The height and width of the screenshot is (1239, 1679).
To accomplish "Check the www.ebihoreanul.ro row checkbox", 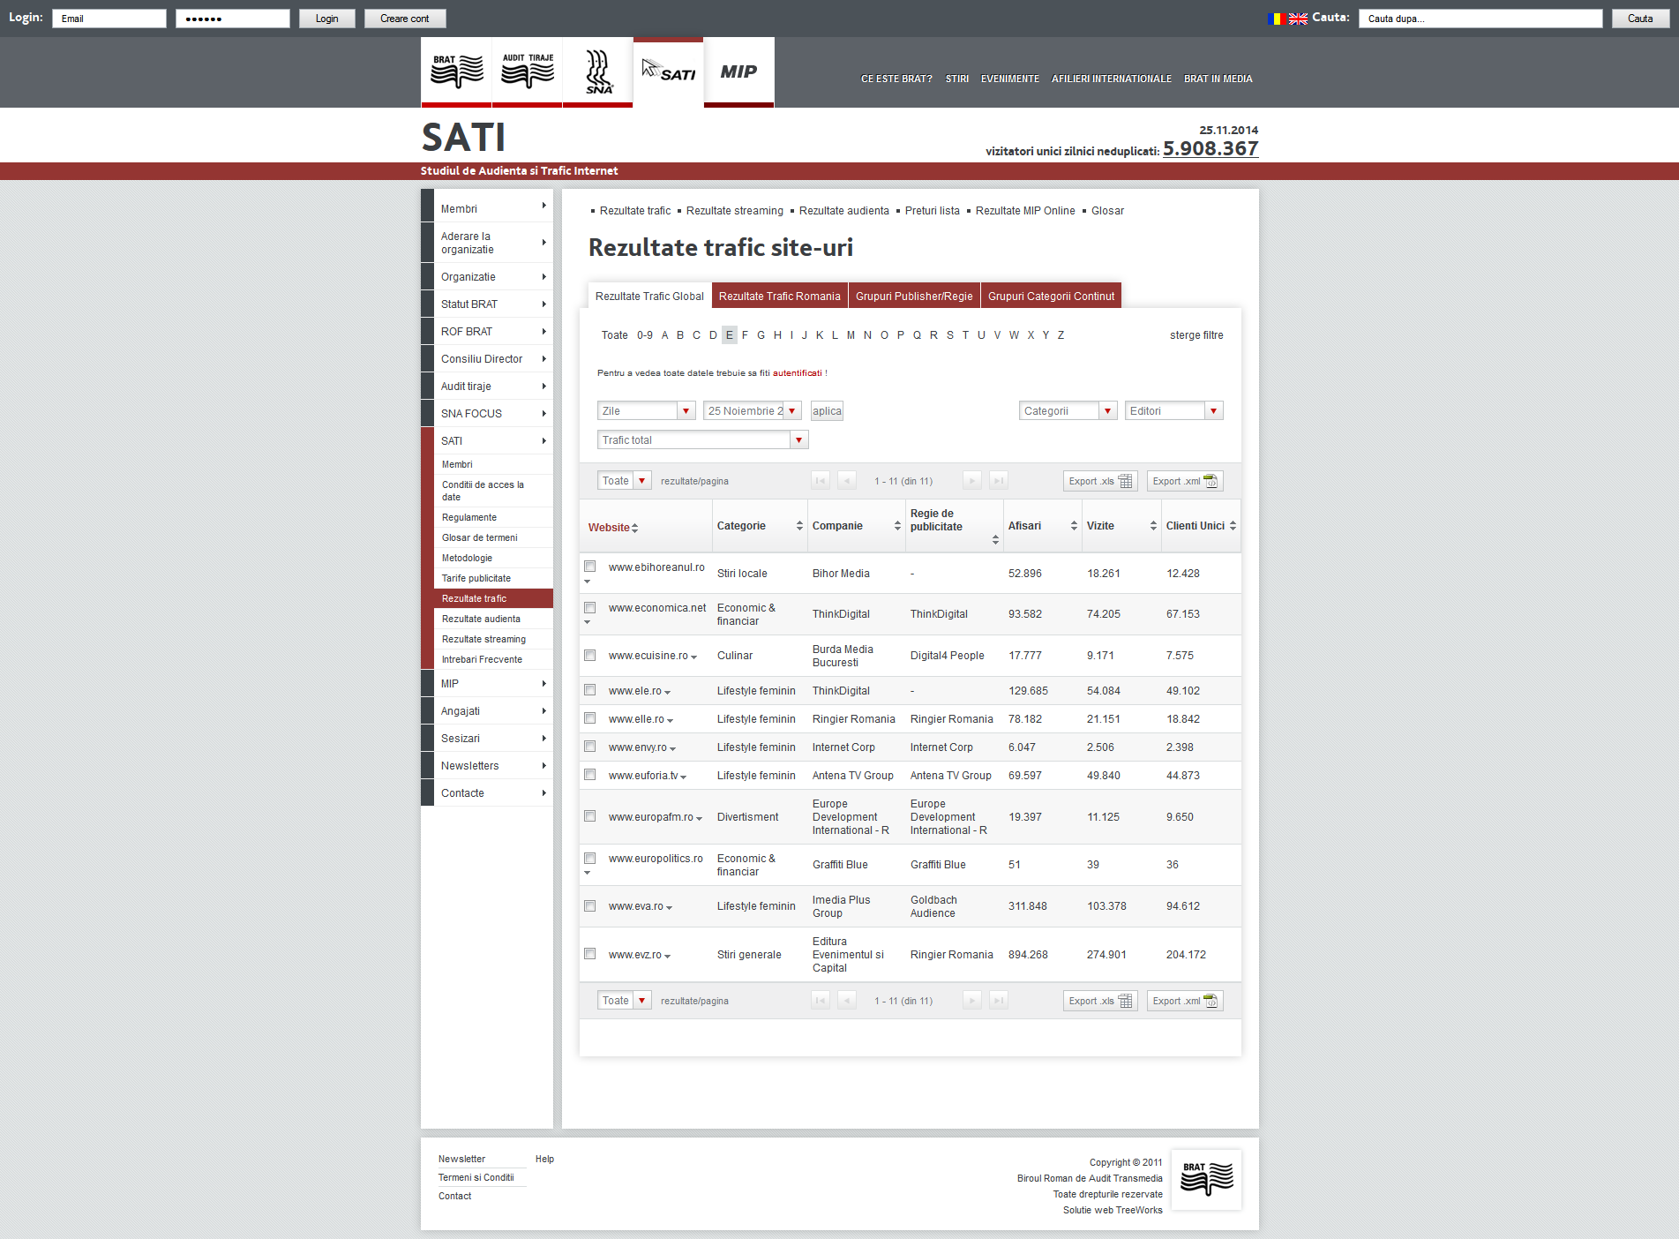I will [x=590, y=567].
